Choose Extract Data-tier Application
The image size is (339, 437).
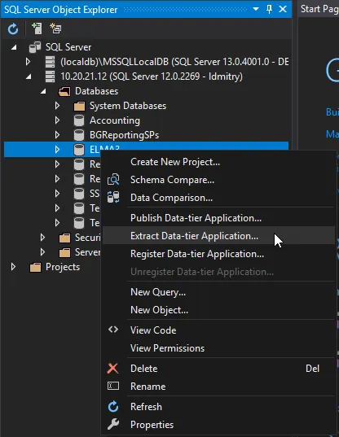point(218,236)
